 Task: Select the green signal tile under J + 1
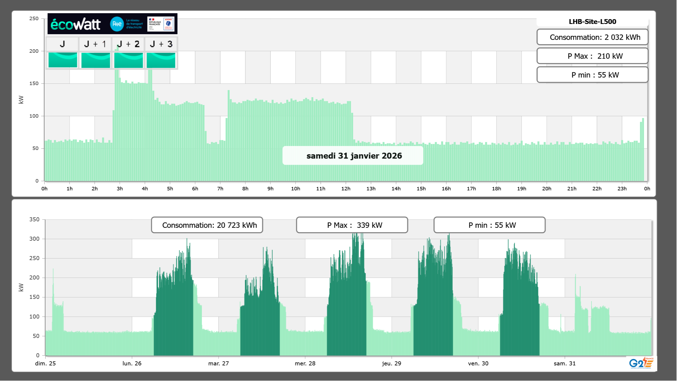(x=95, y=60)
